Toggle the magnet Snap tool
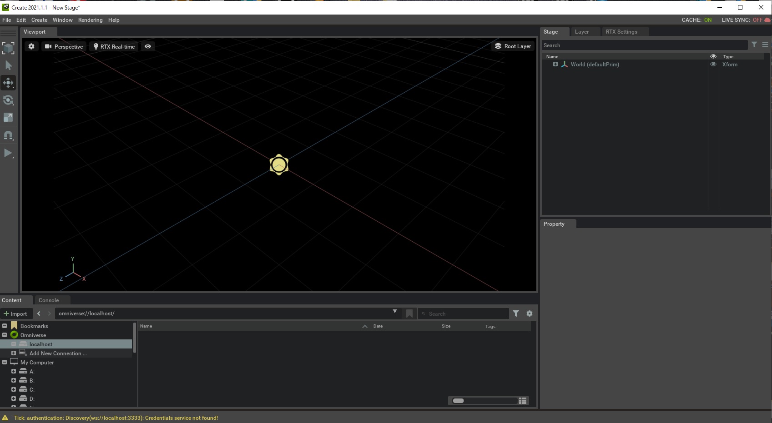 pyautogui.click(x=8, y=135)
